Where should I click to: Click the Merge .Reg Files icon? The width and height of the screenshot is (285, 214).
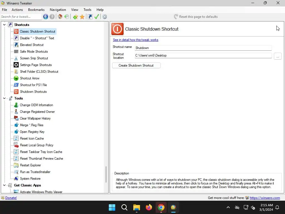[x=16, y=125]
